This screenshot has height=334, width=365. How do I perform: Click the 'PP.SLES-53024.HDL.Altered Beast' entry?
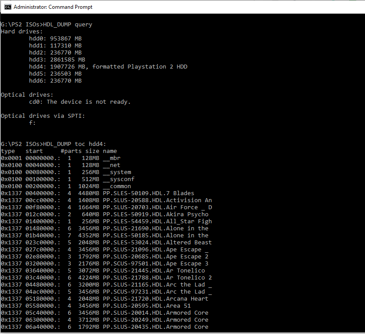[x=157, y=242]
